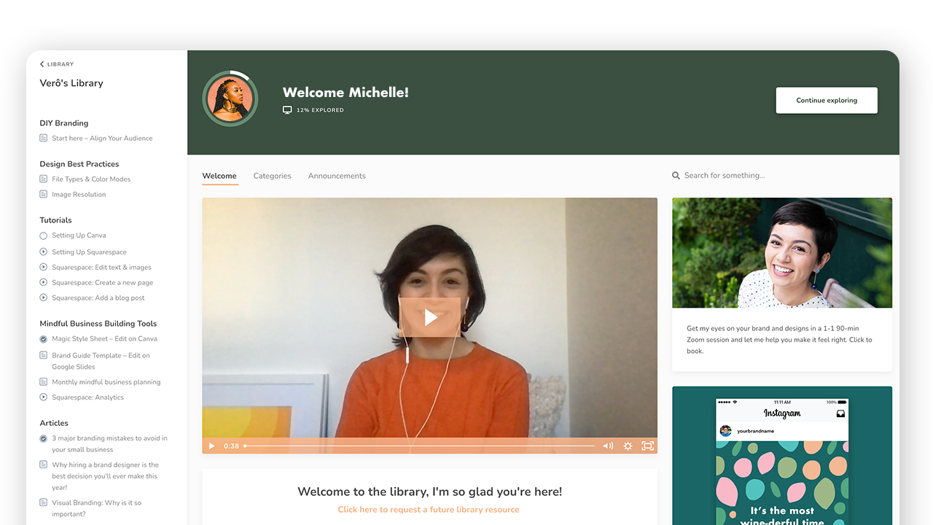Go back using the Library chevron
The width and height of the screenshot is (933, 525).
[42, 64]
